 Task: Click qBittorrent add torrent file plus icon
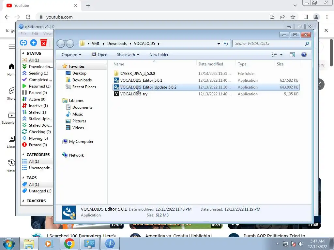(x=34, y=43)
